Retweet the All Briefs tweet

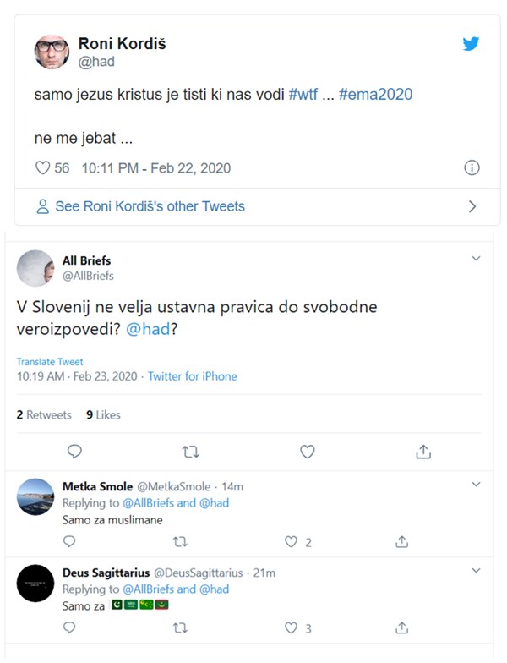click(x=191, y=452)
